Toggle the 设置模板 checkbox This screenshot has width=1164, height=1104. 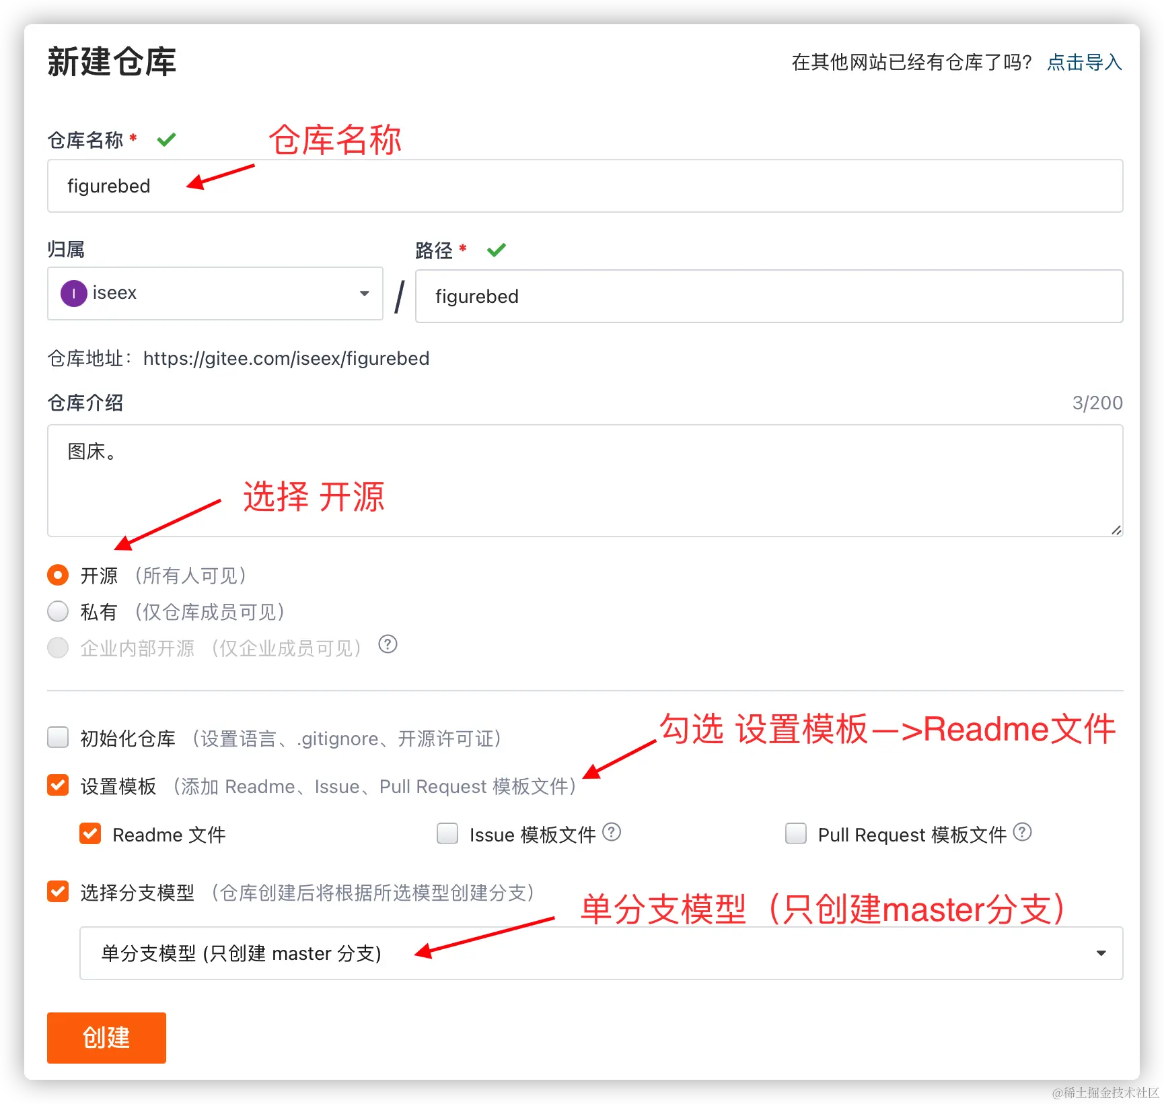(58, 785)
